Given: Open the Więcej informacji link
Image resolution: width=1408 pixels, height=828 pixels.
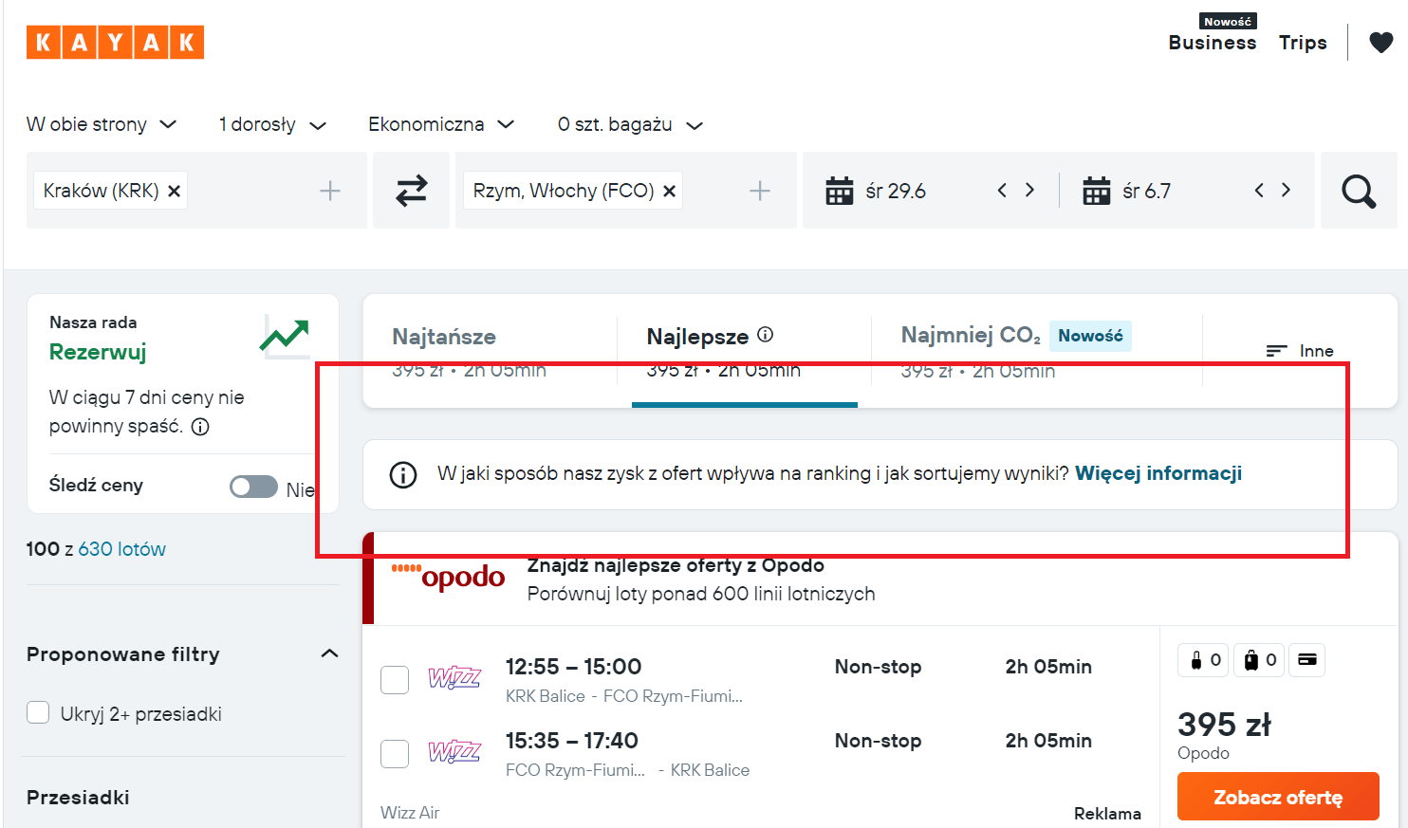Looking at the screenshot, I should 1158,473.
